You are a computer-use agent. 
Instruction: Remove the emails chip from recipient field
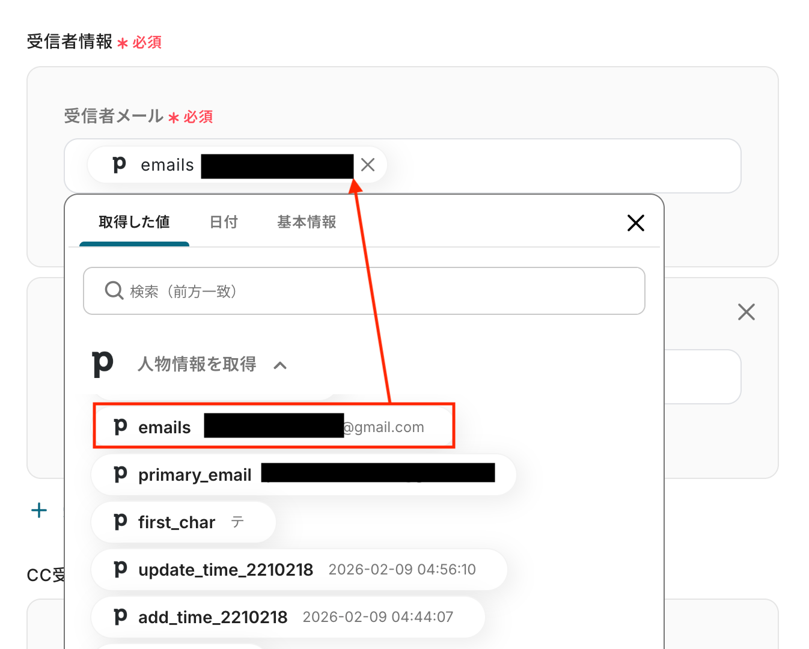tap(368, 165)
